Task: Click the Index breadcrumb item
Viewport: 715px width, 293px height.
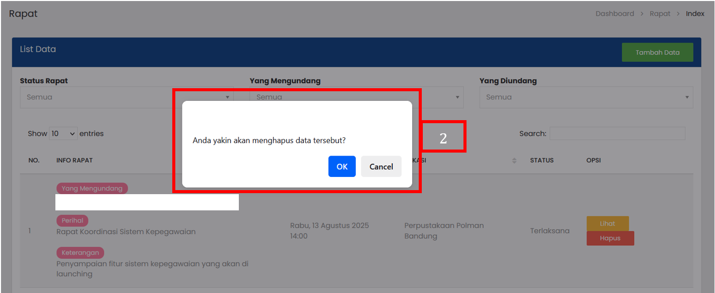Action: click(x=695, y=14)
